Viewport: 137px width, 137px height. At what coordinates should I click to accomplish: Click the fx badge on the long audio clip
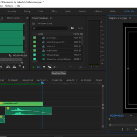[x=8, y=108]
